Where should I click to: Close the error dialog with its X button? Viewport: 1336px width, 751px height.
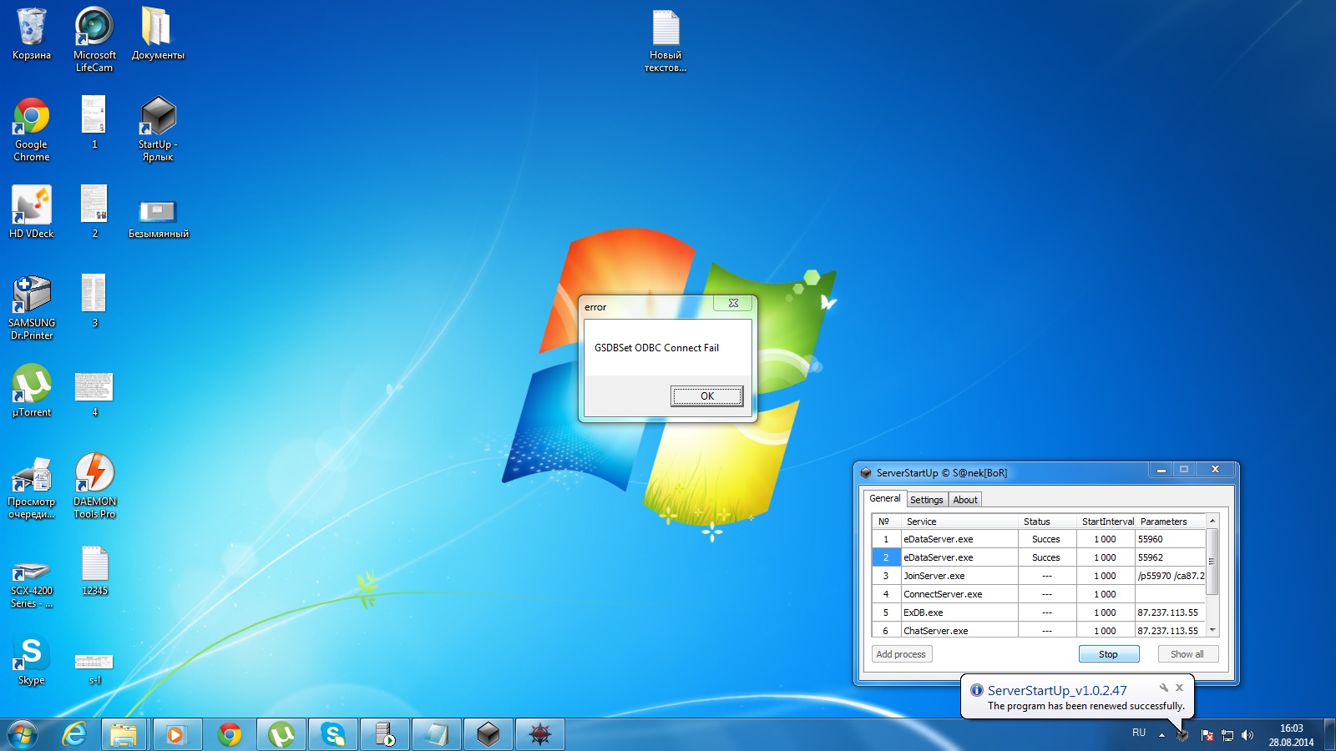click(x=733, y=303)
